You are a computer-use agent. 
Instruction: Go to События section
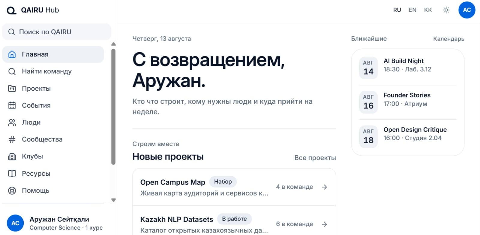click(x=53, y=105)
